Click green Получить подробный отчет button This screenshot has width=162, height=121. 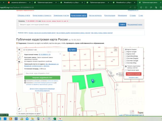tap(42, 78)
